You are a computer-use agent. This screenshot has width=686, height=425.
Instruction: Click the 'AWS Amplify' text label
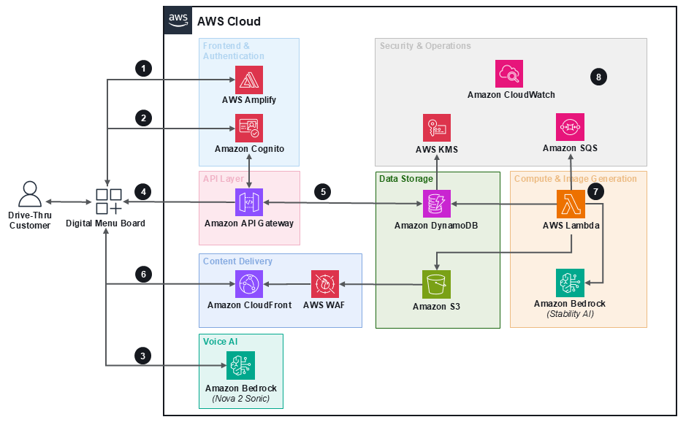pyautogui.click(x=249, y=100)
